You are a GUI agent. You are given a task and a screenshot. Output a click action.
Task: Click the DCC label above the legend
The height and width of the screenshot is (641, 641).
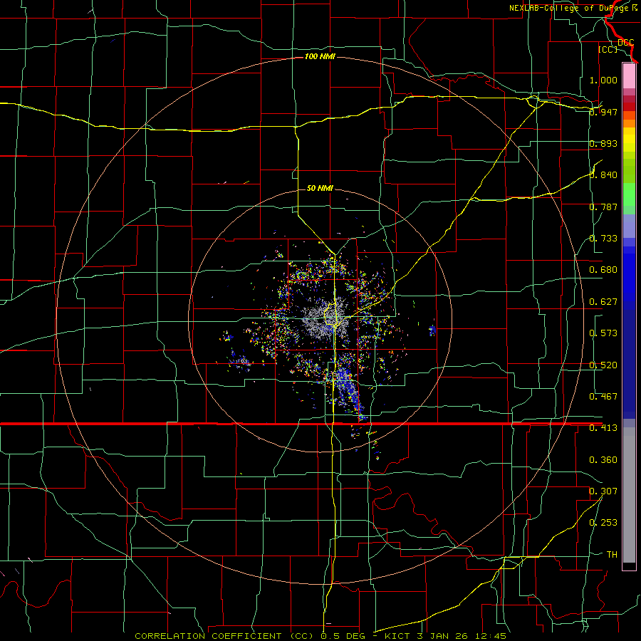[625, 43]
